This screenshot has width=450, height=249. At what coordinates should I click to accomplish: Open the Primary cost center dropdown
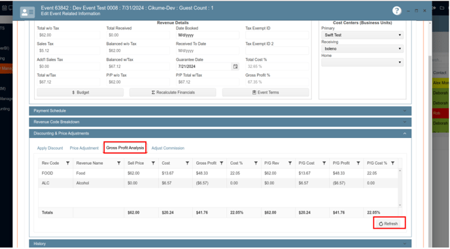[362, 35]
